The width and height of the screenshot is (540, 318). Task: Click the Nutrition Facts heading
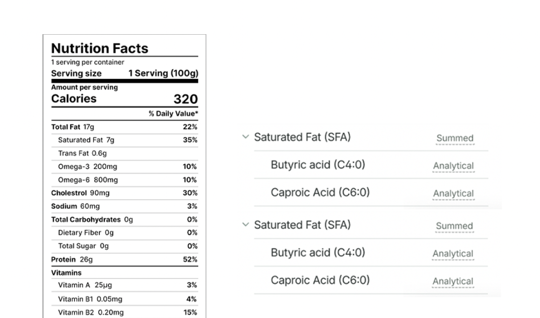click(x=99, y=48)
